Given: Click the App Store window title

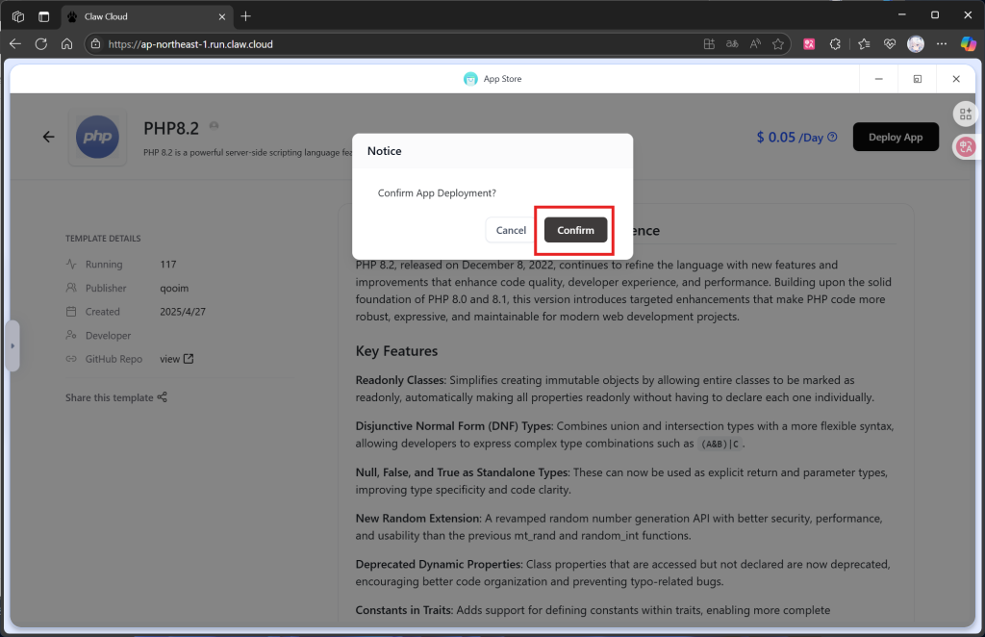Looking at the screenshot, I should (x=502, y=79).
